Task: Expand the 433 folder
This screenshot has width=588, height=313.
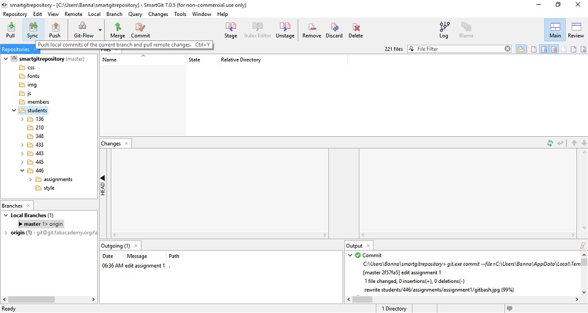Action: click(x=22, y=145)
